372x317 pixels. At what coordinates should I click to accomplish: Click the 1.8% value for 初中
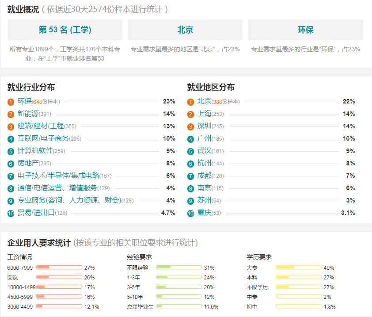click(x=330, y=306)
